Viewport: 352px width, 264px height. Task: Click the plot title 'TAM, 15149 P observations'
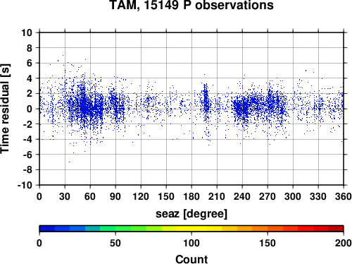point(191,5)
